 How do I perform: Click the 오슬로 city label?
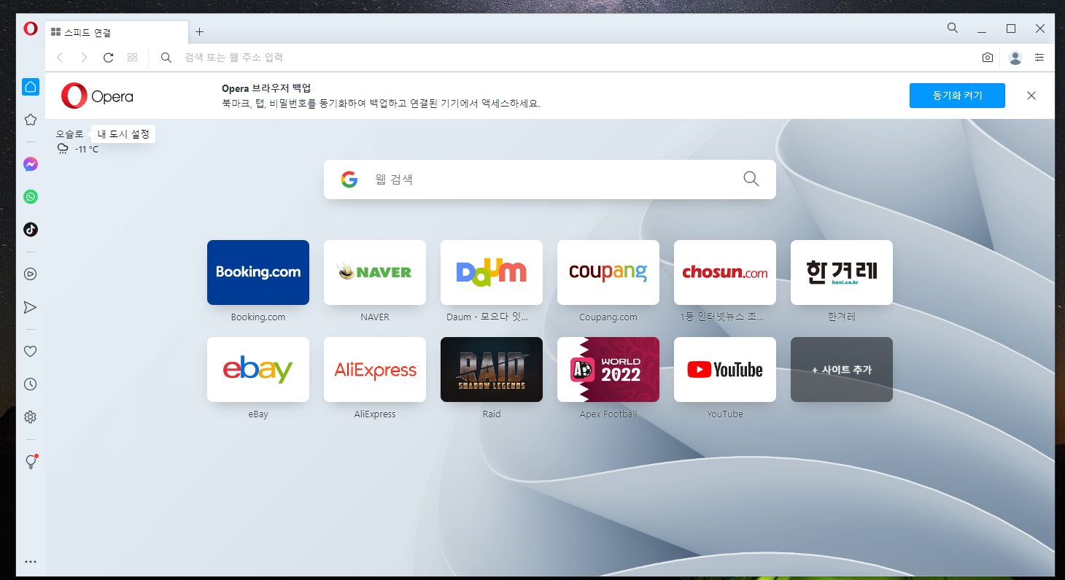[x=70, y=134]
